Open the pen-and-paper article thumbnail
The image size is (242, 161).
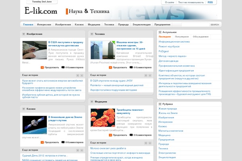point(35,50)
